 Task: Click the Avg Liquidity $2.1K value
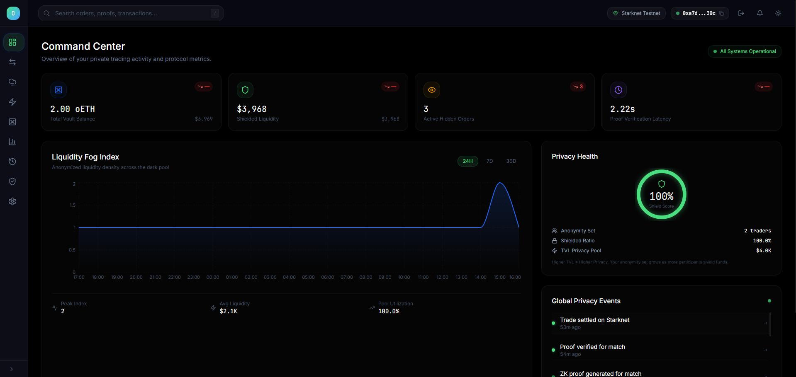click(229, 311)
